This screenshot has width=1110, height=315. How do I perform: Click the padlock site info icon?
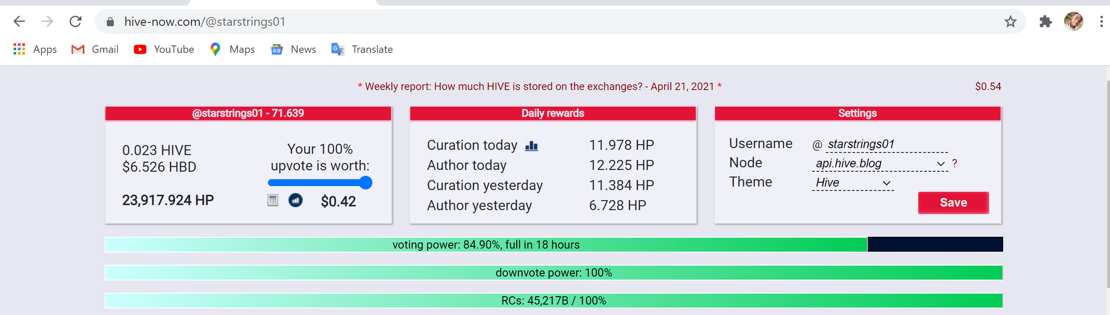110,22
